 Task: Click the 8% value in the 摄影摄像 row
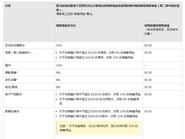click(58, 73)
